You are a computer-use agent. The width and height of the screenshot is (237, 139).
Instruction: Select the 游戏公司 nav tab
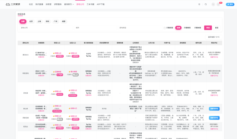pyautogui.click(x=80, y=4)
